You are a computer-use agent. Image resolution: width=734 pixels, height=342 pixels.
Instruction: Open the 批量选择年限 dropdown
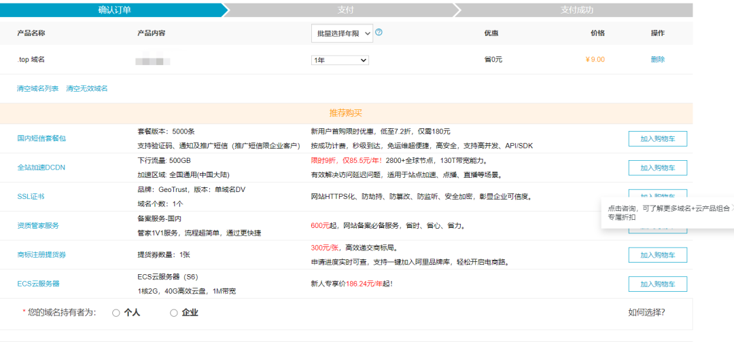tap(342, 33)
